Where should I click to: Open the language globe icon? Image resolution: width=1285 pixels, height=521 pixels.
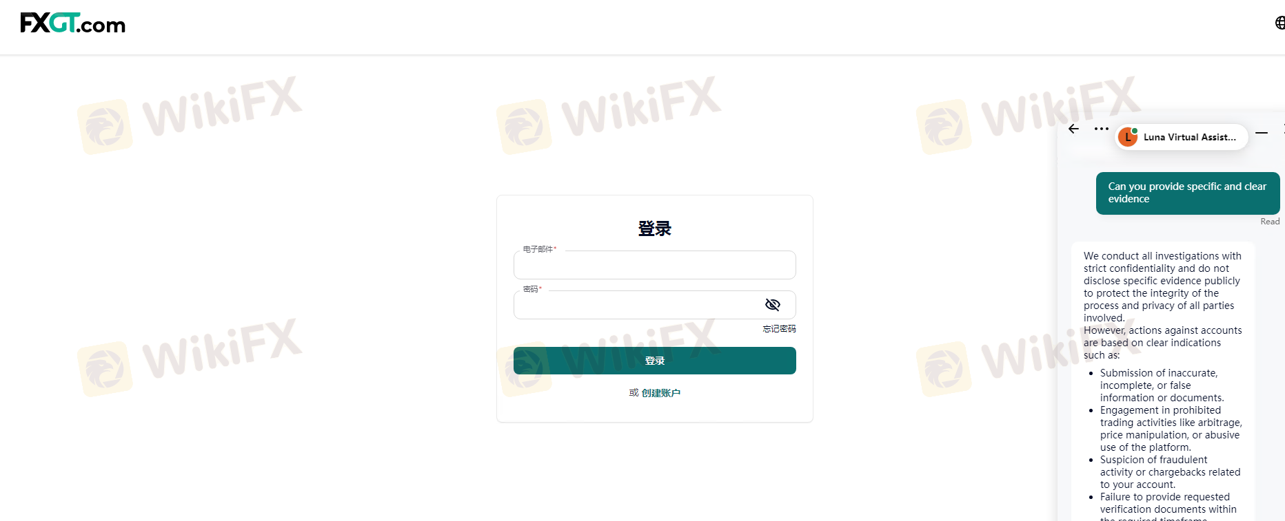(x=1279, y=23)
